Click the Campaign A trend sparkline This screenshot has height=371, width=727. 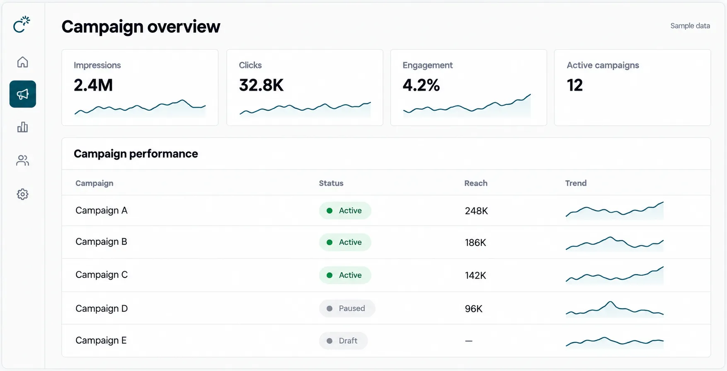[x=615, y=210]
